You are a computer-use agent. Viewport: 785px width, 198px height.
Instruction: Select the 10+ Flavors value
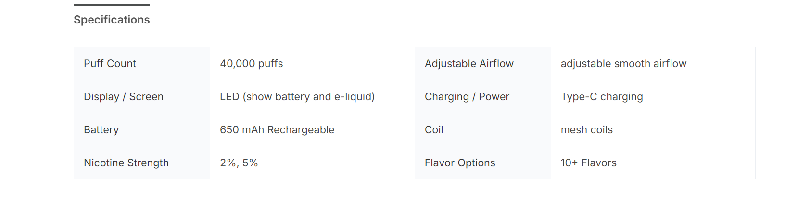588,163
